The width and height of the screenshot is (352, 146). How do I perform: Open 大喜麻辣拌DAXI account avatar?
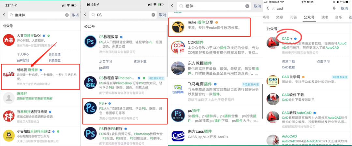[x=9, y=40]
